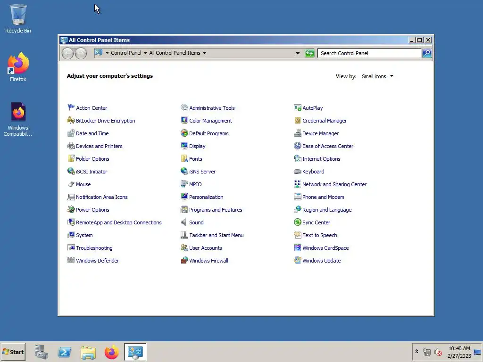Open the Mouse icon
The image size is (483, 362).
click(71, 184)
